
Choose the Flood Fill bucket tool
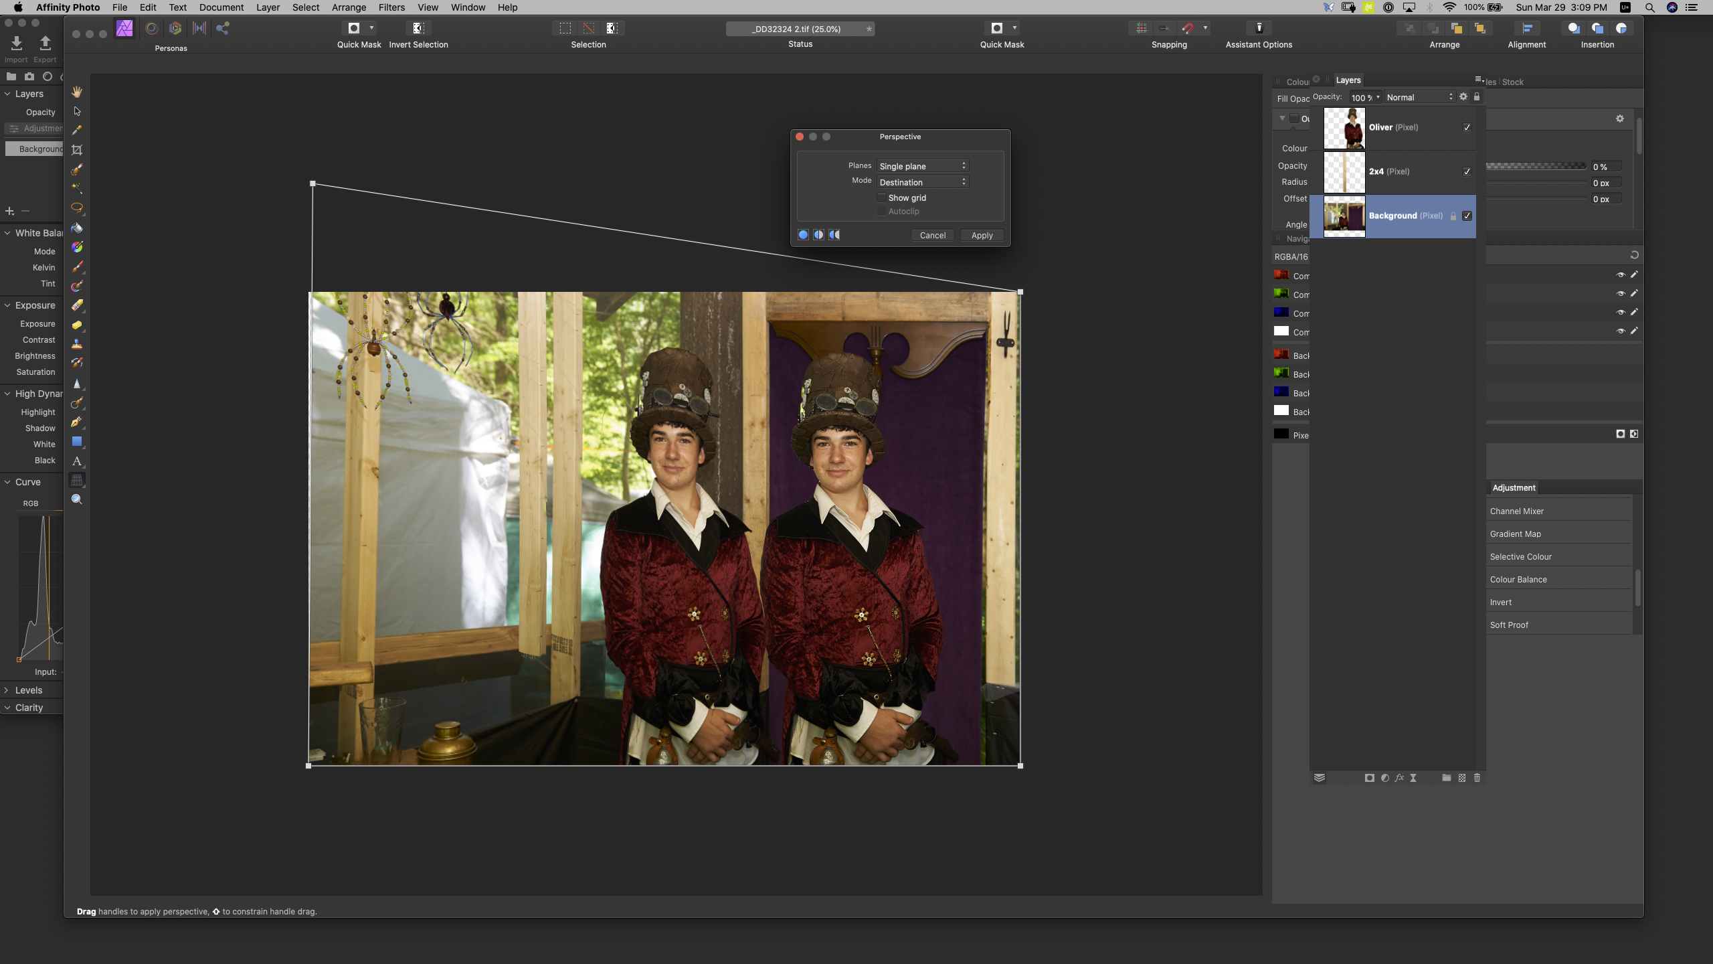click(77, 228)
